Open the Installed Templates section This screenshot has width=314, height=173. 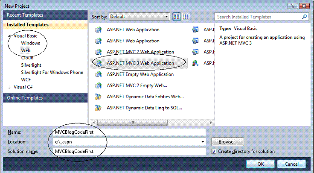click(x=45, y=25)
